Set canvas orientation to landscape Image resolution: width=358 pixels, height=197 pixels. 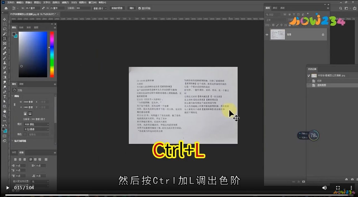click(30, 114)
